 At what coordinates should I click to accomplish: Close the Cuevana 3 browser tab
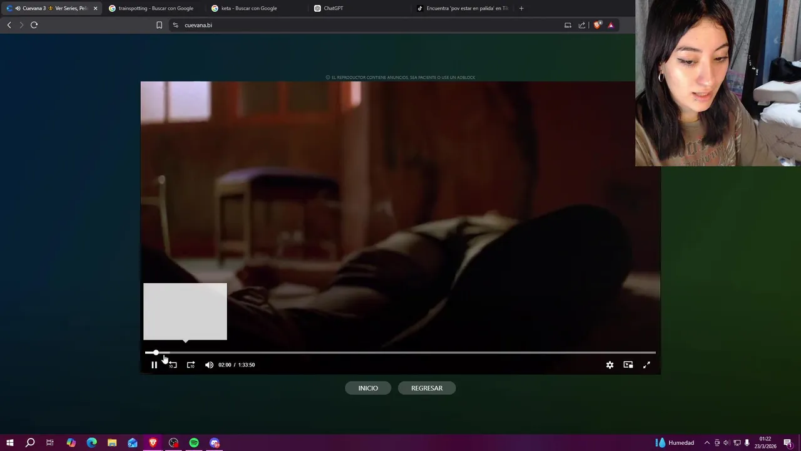95,8
